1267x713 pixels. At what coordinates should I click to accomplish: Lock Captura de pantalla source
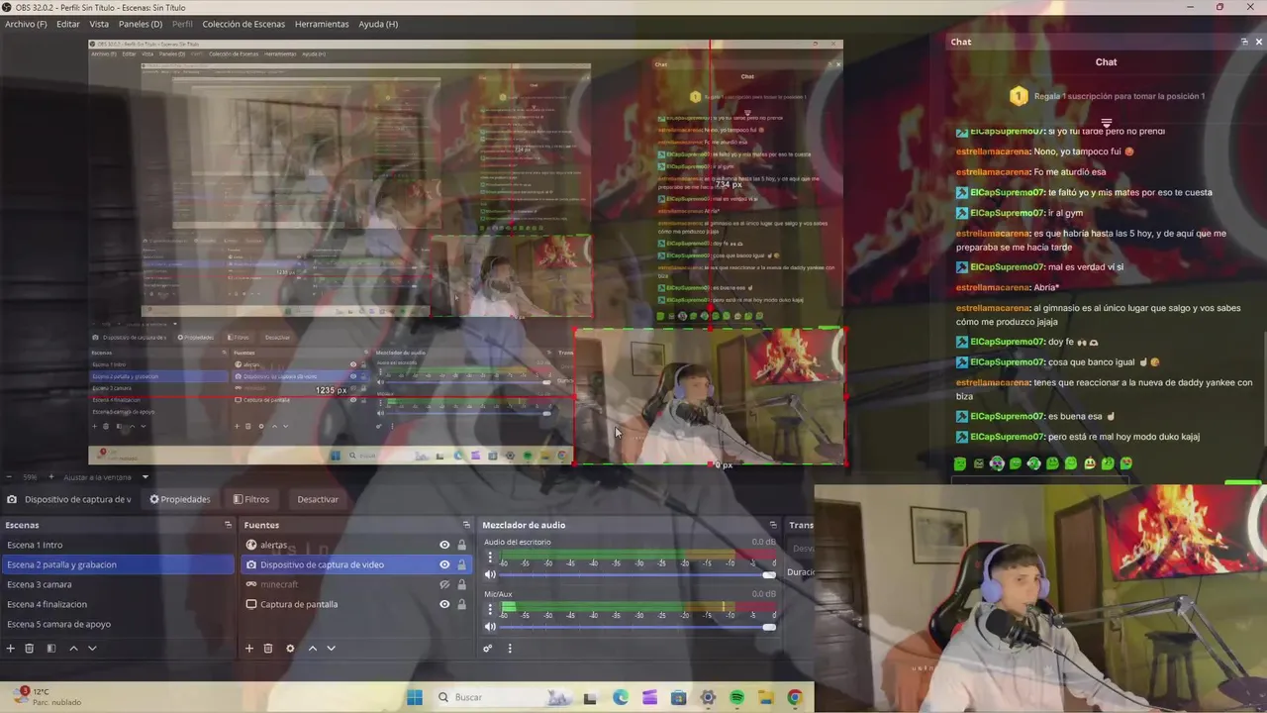[461, 604]
